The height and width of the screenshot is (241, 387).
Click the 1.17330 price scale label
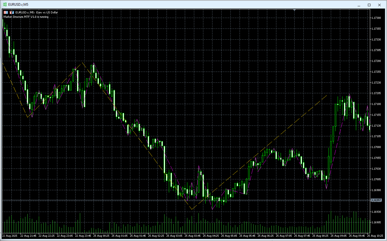pyautogui.click(x=376, y=39)
